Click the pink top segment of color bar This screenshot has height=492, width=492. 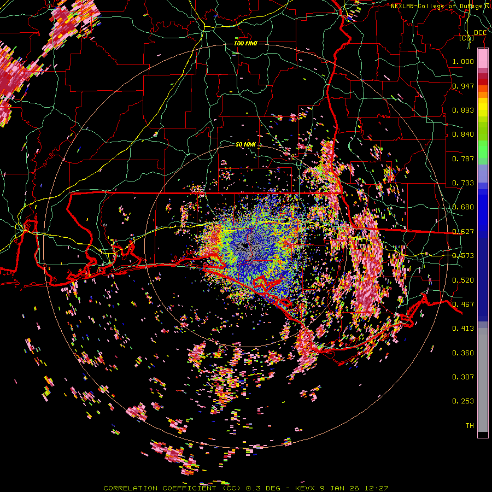click(x=483, y=58)
